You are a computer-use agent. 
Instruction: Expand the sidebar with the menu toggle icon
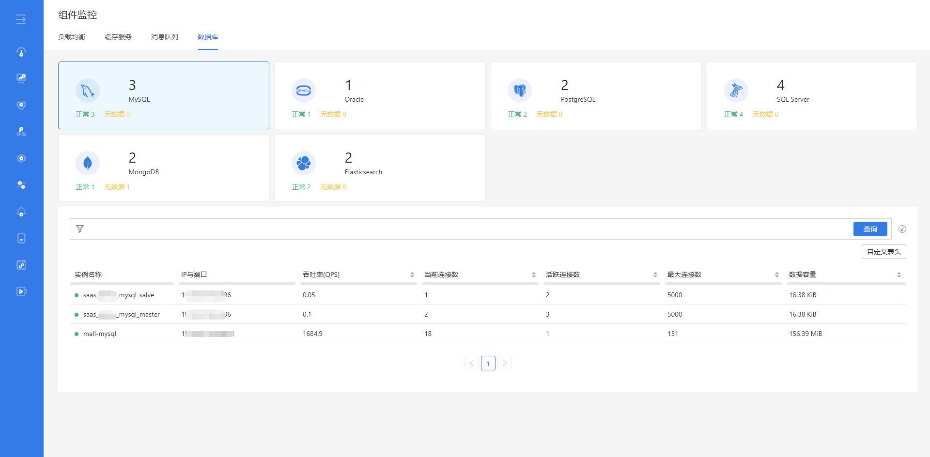[21, 19]
